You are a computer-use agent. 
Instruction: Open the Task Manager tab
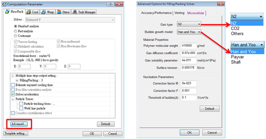pyautogui.click(x=84, y=12)
